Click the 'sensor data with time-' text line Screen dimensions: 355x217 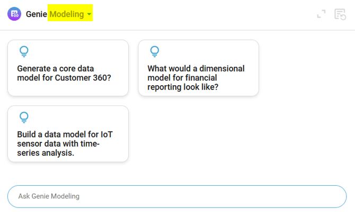(58, 144)
